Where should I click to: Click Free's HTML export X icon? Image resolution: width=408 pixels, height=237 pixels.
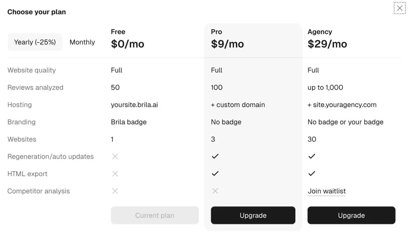[115, 173]
